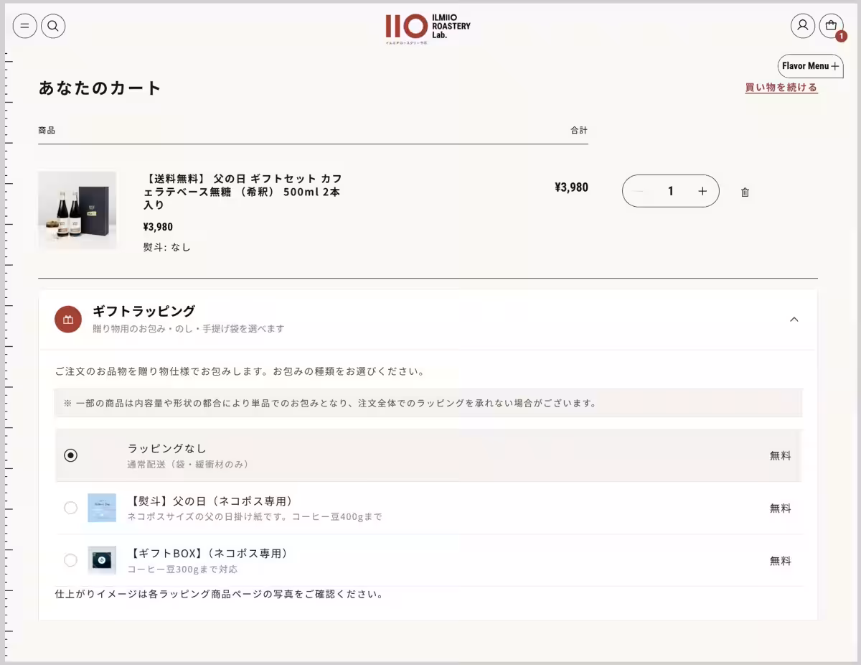Click the 熨斗: なし option text
This screenshot has width=861, height=665.
tap(167, 247)
